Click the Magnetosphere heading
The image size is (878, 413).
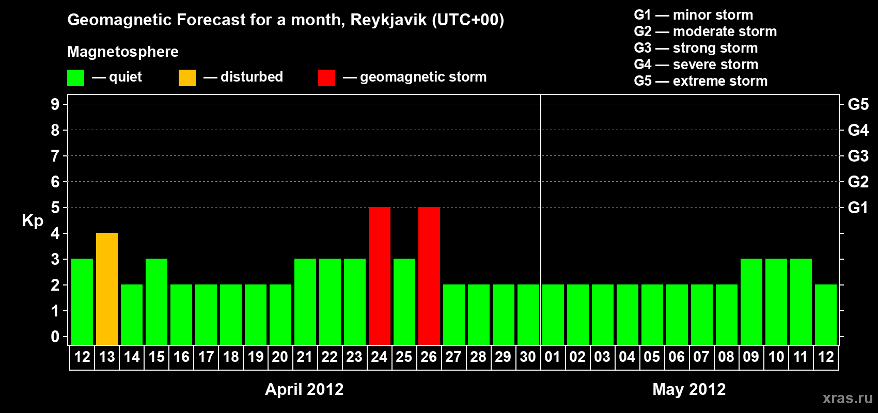click(123, 52)
